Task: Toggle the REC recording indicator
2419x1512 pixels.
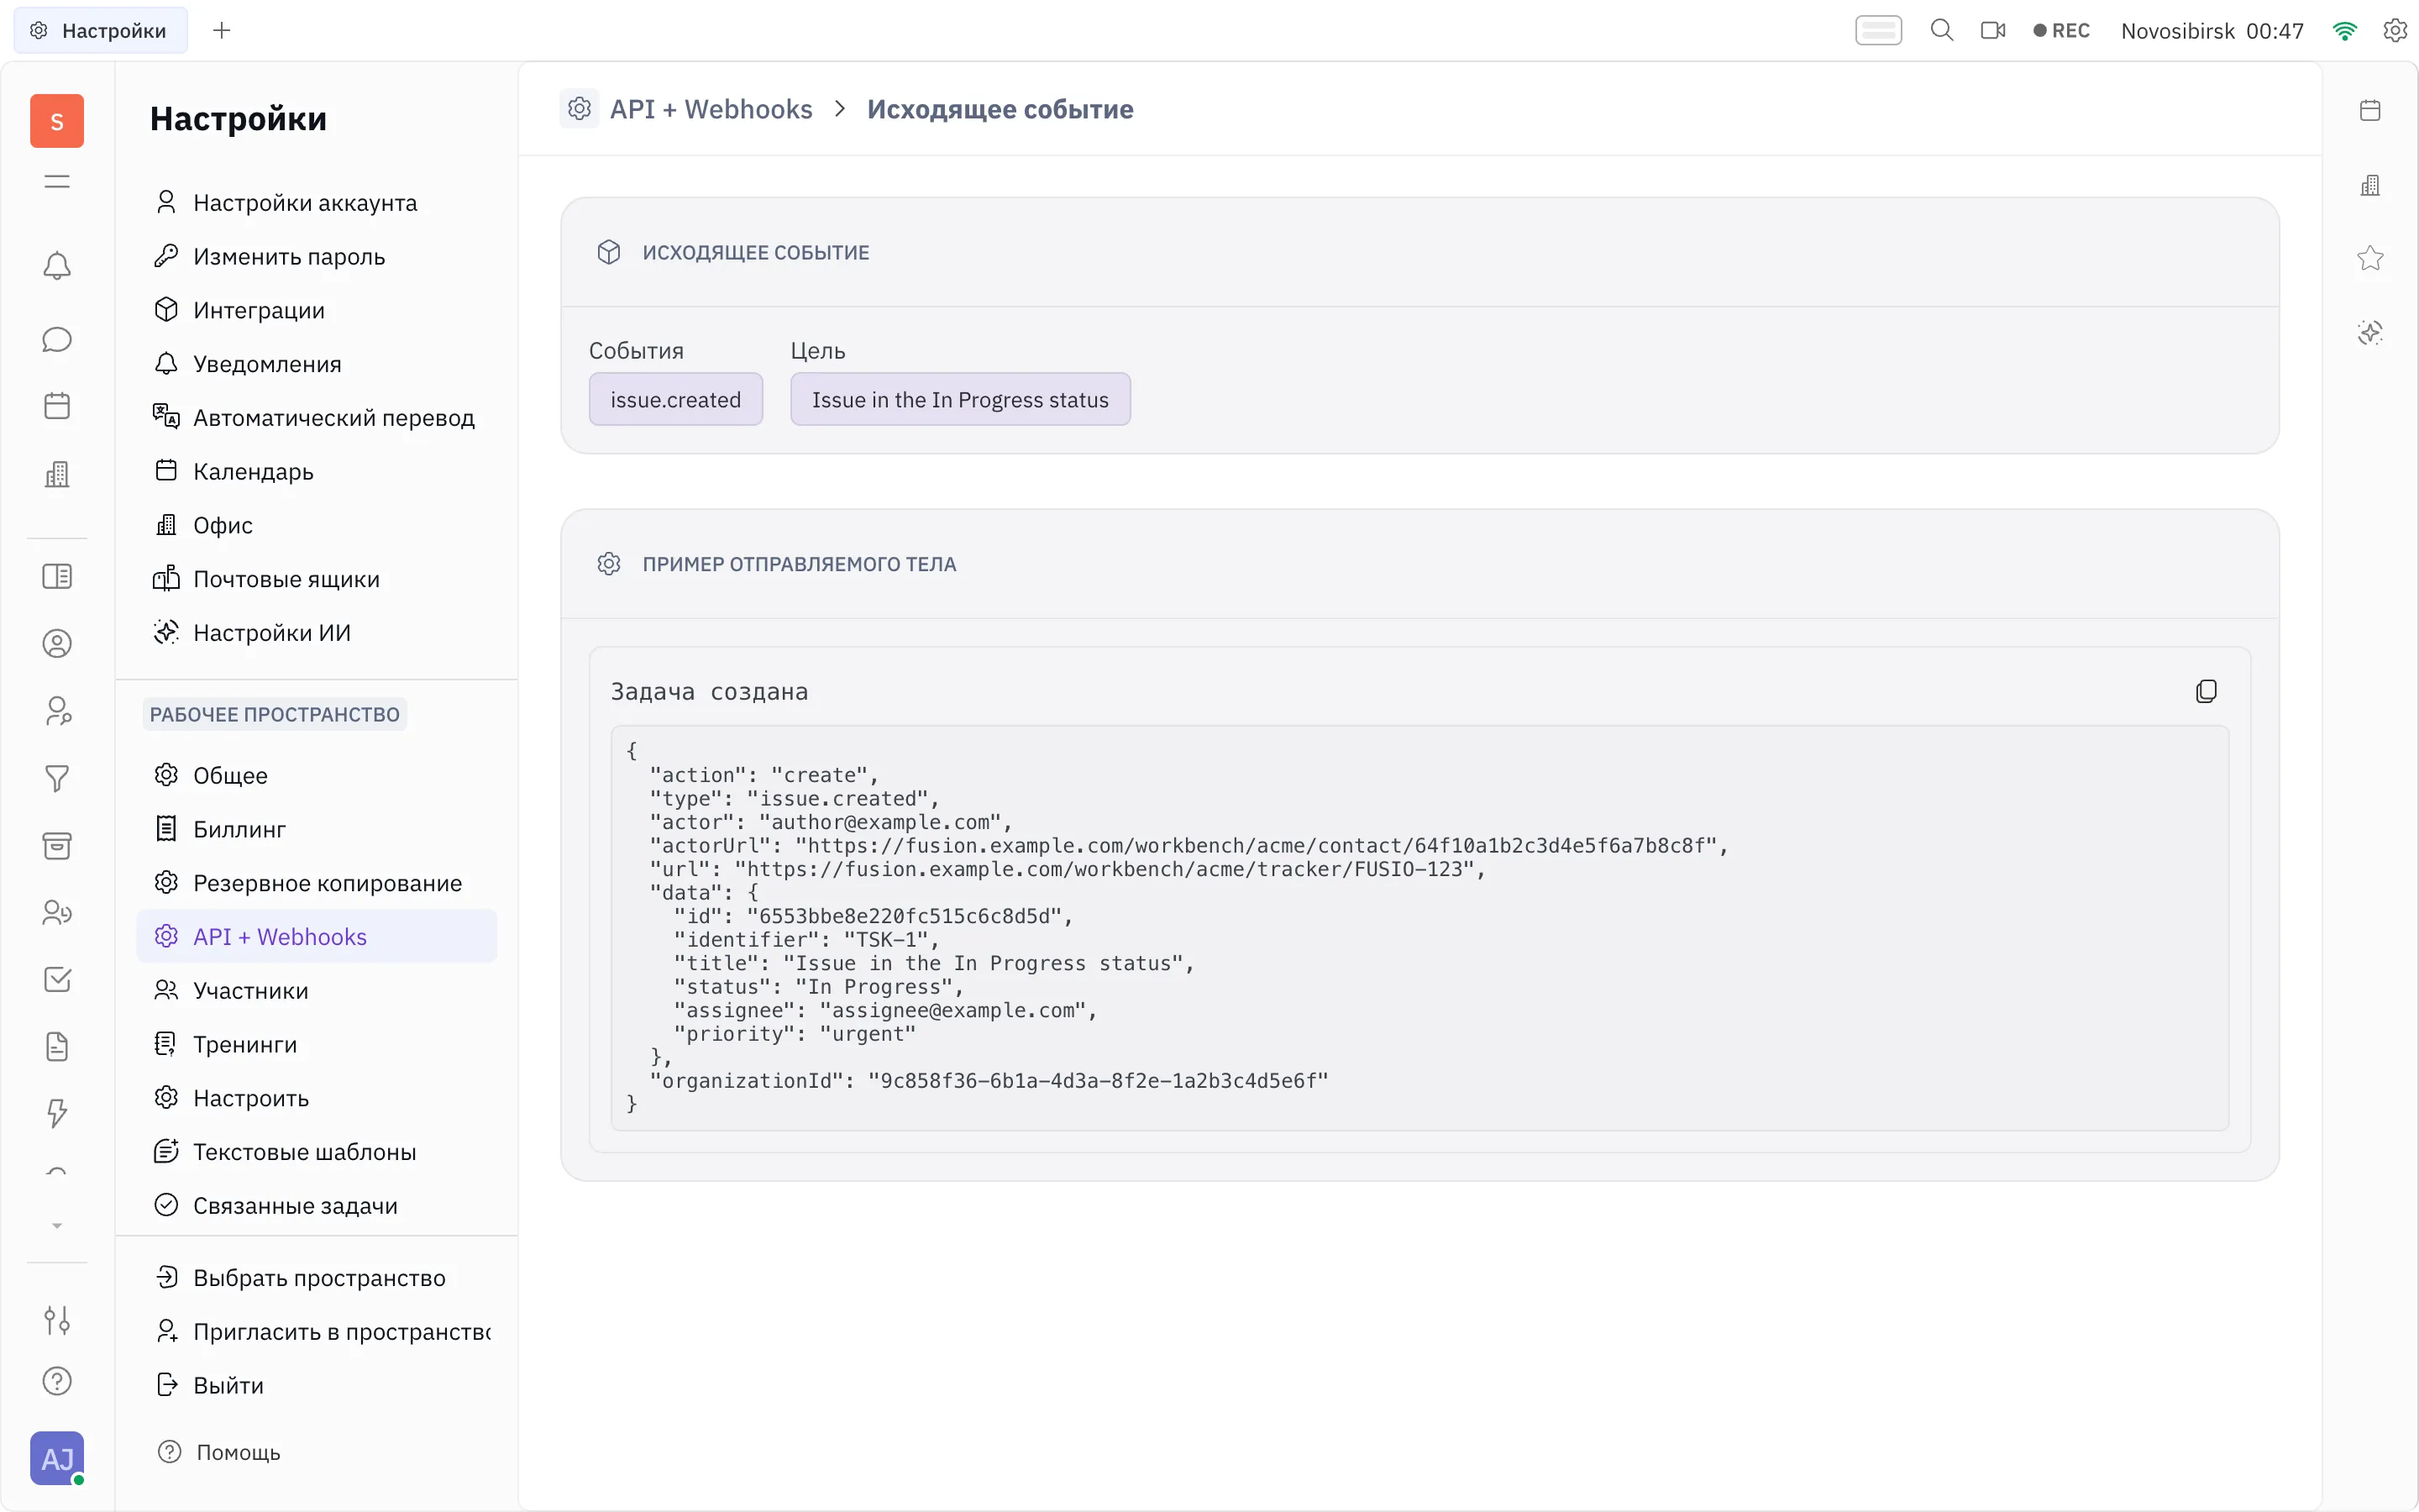Action: pos(2061,30)
